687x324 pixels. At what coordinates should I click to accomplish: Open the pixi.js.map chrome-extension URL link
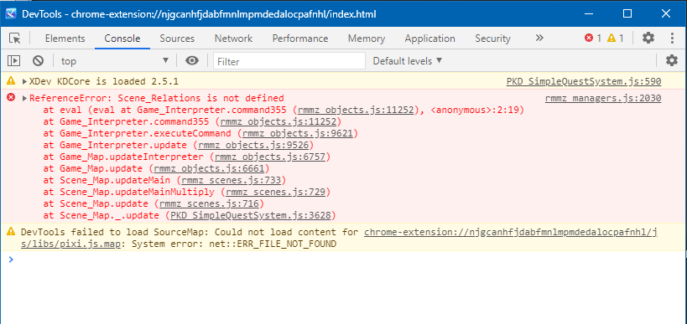coord(511,232)
